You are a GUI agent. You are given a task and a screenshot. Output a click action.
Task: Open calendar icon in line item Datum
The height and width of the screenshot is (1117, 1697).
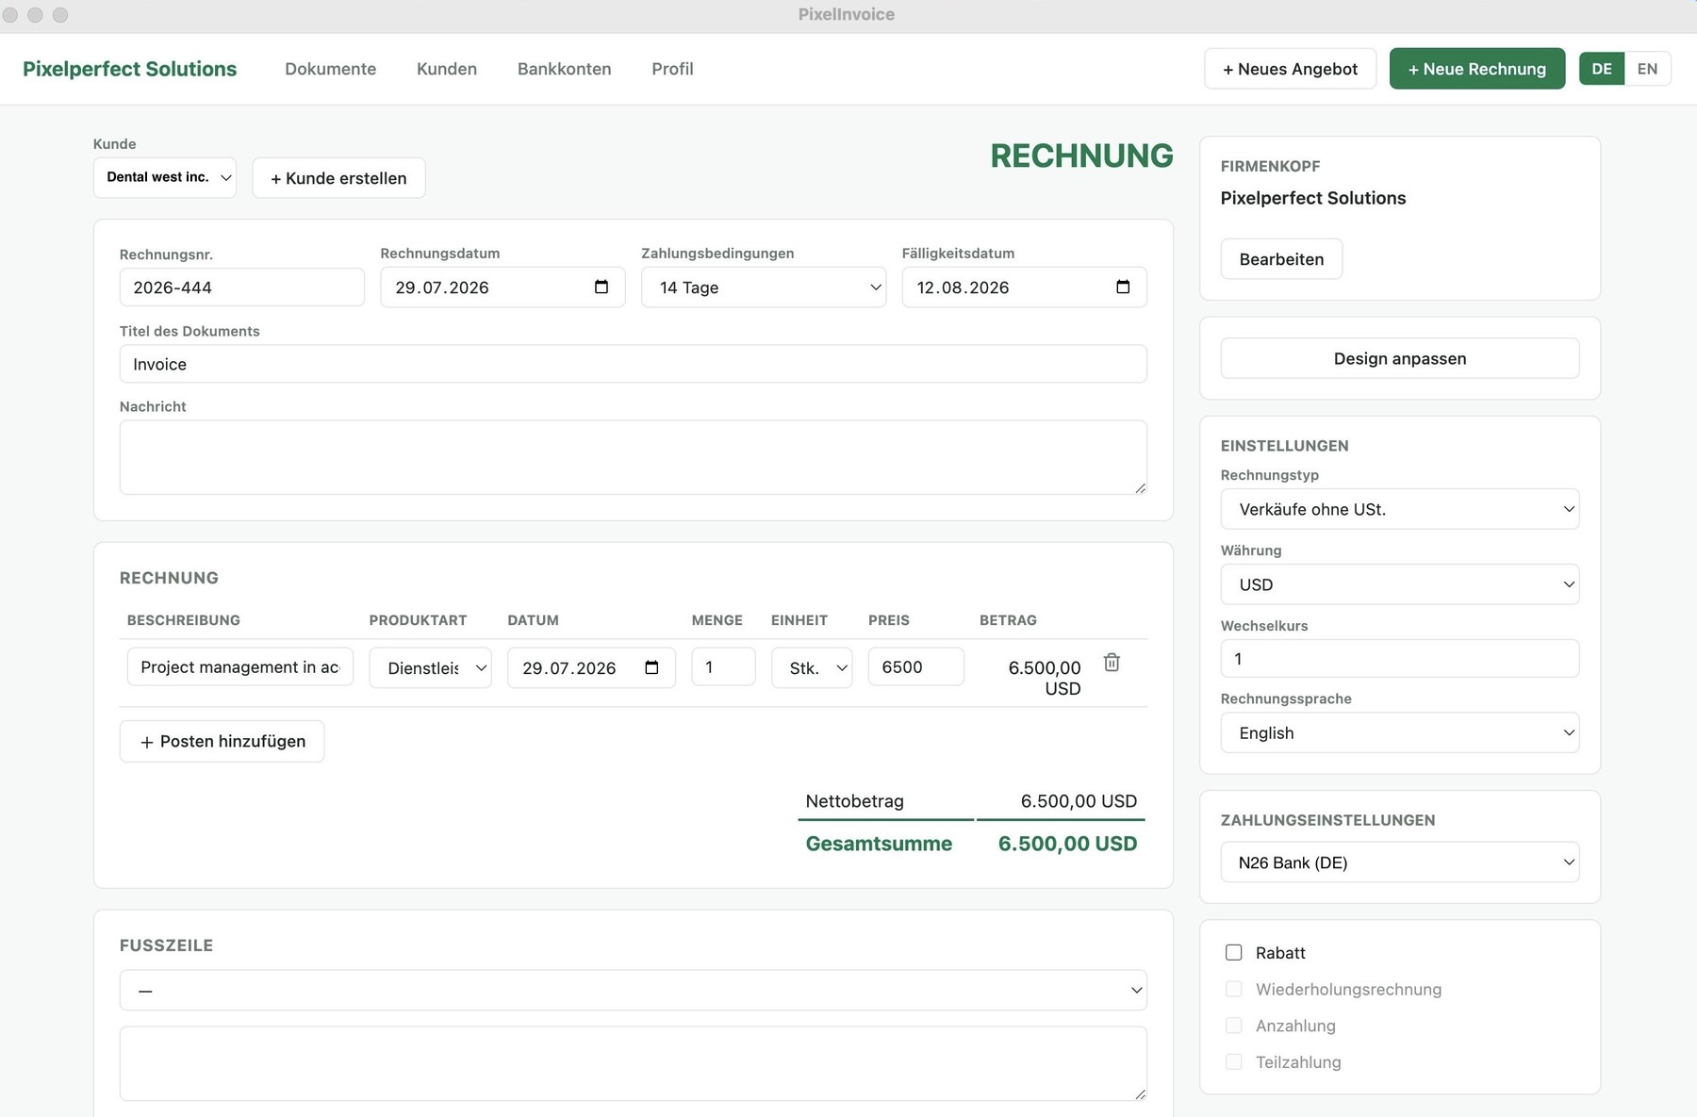click(x=651, y=667)
